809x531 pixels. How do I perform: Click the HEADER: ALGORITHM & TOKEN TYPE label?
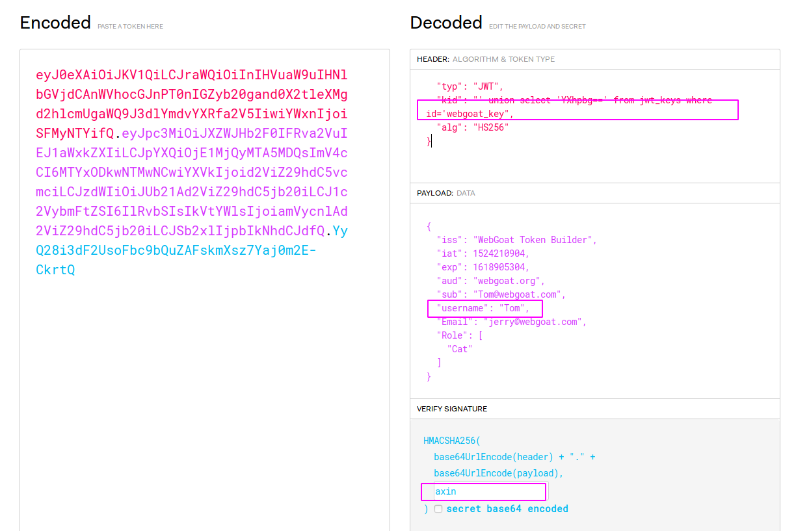[x=486, y=59]
